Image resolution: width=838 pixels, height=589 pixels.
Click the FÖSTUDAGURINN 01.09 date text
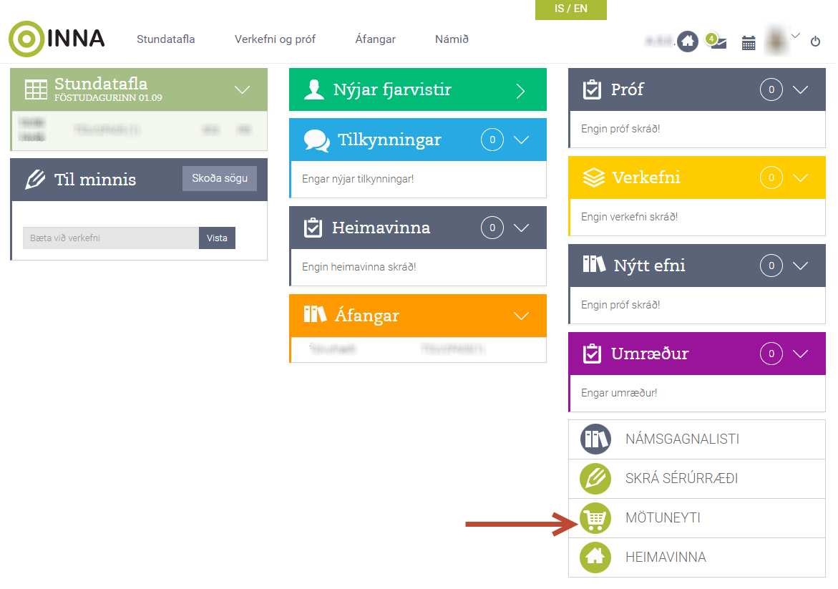108,98
